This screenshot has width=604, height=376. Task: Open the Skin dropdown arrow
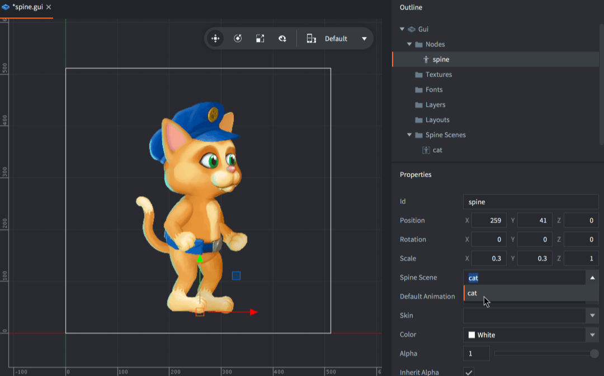pyautogui.click(x=592, y=316)
